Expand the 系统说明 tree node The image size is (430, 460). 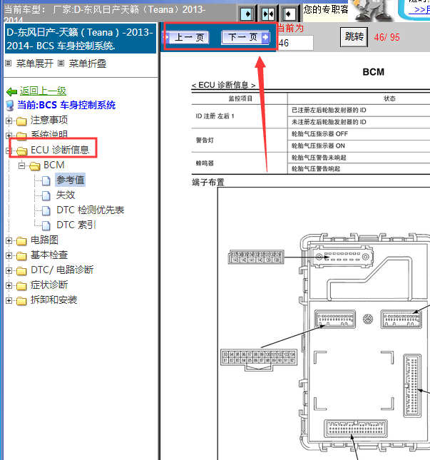(x=9, y=136)
